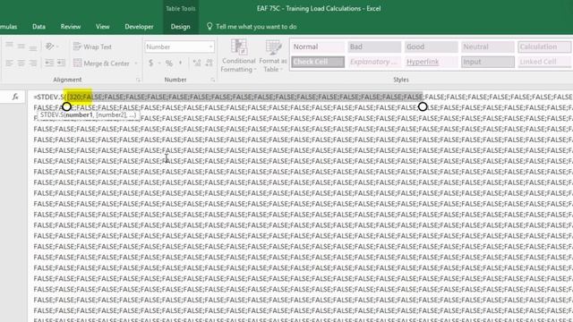Image resolution: width=573 pixels, height=322 pixels.
Task: Click the decrease decimal icon
Action: (209, 63)
